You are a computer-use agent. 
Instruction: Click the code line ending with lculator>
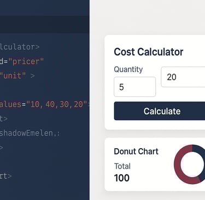[20, 47]
